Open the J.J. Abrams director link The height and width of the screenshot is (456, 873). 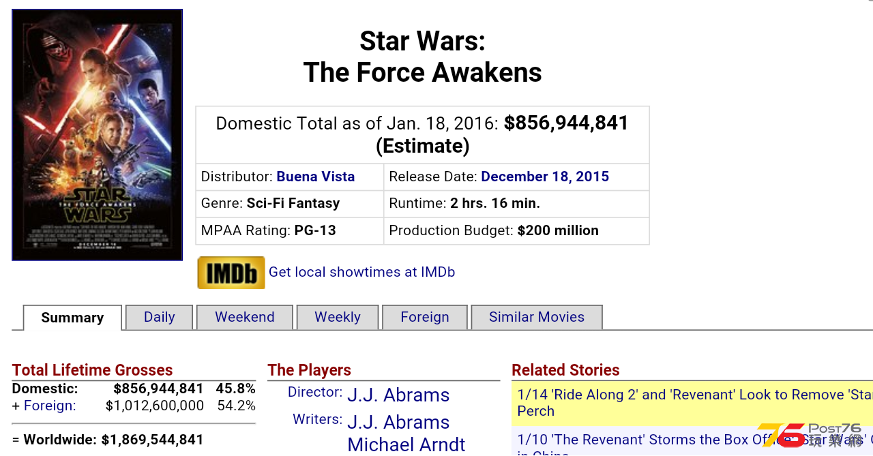398,395
